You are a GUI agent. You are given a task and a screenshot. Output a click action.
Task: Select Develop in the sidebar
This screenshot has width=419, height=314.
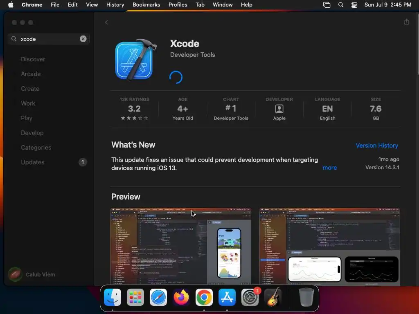(x=32, y=133)
